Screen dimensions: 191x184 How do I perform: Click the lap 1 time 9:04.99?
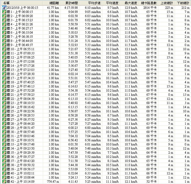[73, 12]
